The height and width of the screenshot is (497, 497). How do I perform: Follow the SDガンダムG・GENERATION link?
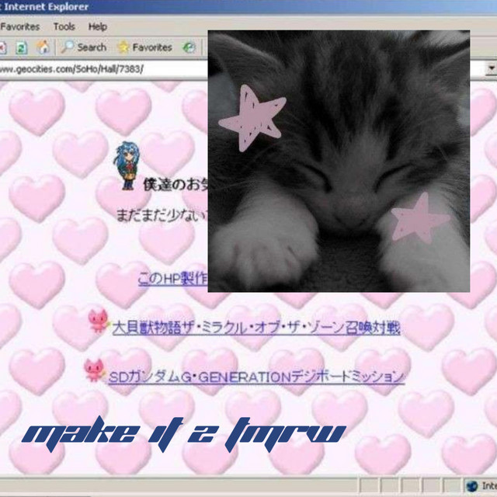[x=256, y=377]
